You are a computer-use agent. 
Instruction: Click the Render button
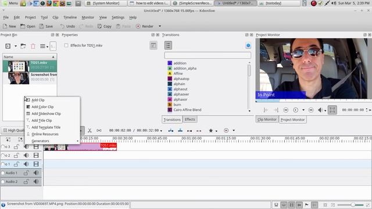145,26
